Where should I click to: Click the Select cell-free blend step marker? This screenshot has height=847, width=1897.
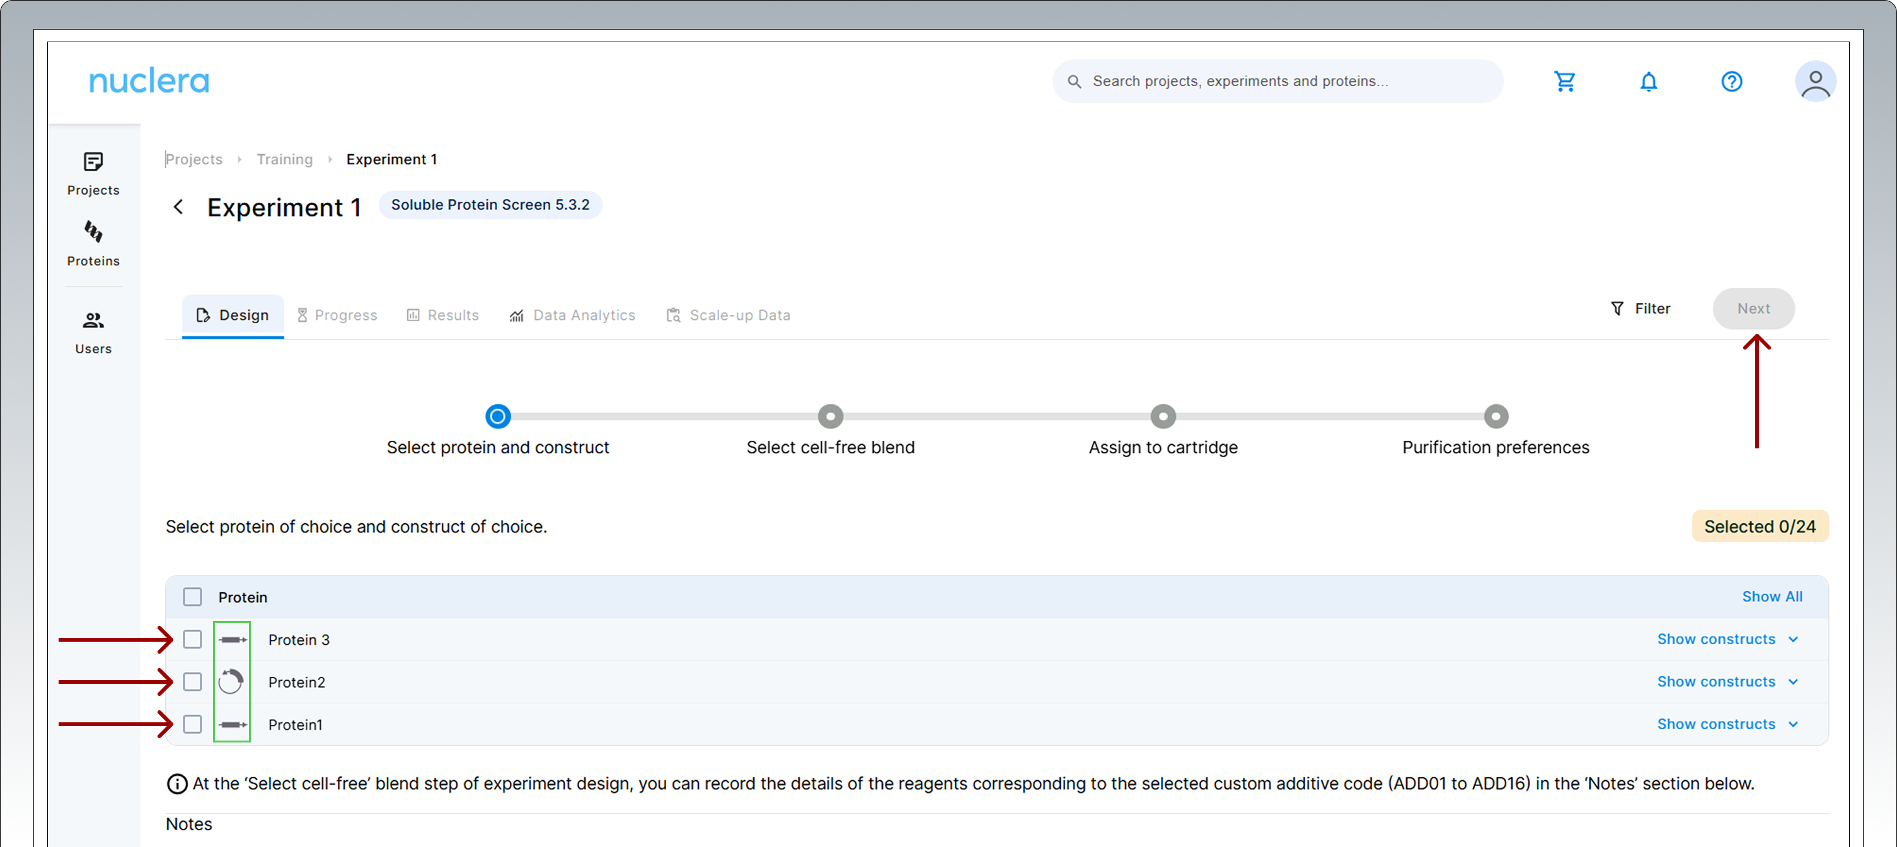pyautogui.click(x=830, y=416)
